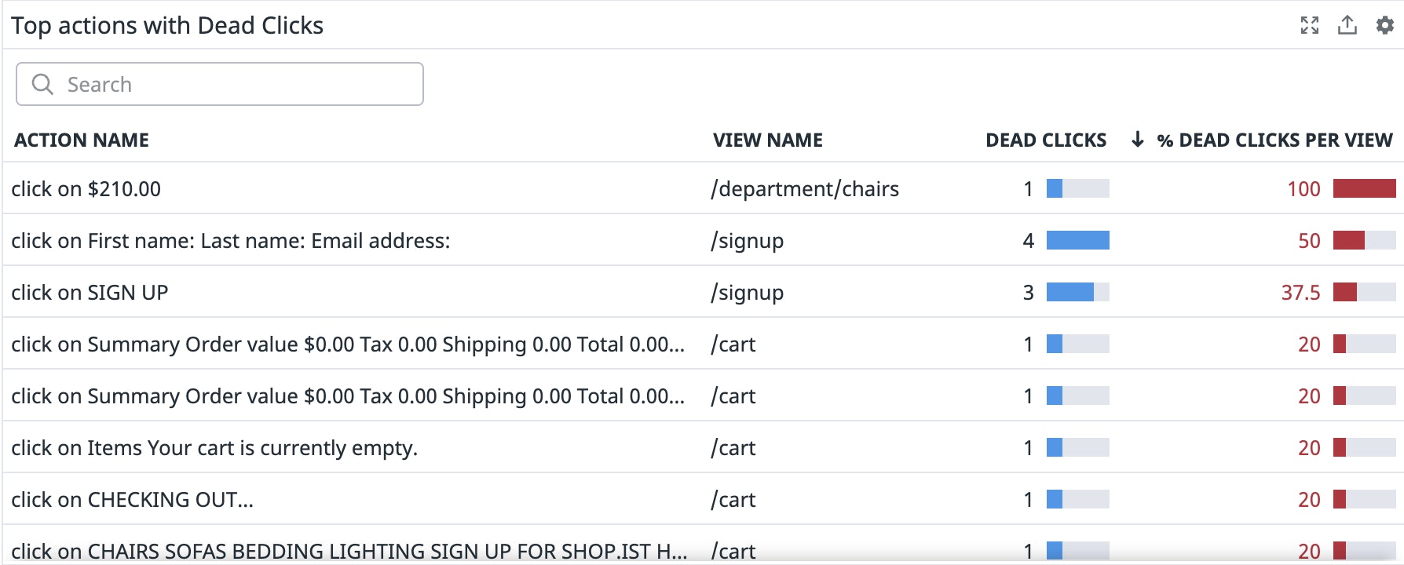The height and width of the screenshot is (565, 1404).
Task: Sort by the Action Name column
Action: [82, 140]
